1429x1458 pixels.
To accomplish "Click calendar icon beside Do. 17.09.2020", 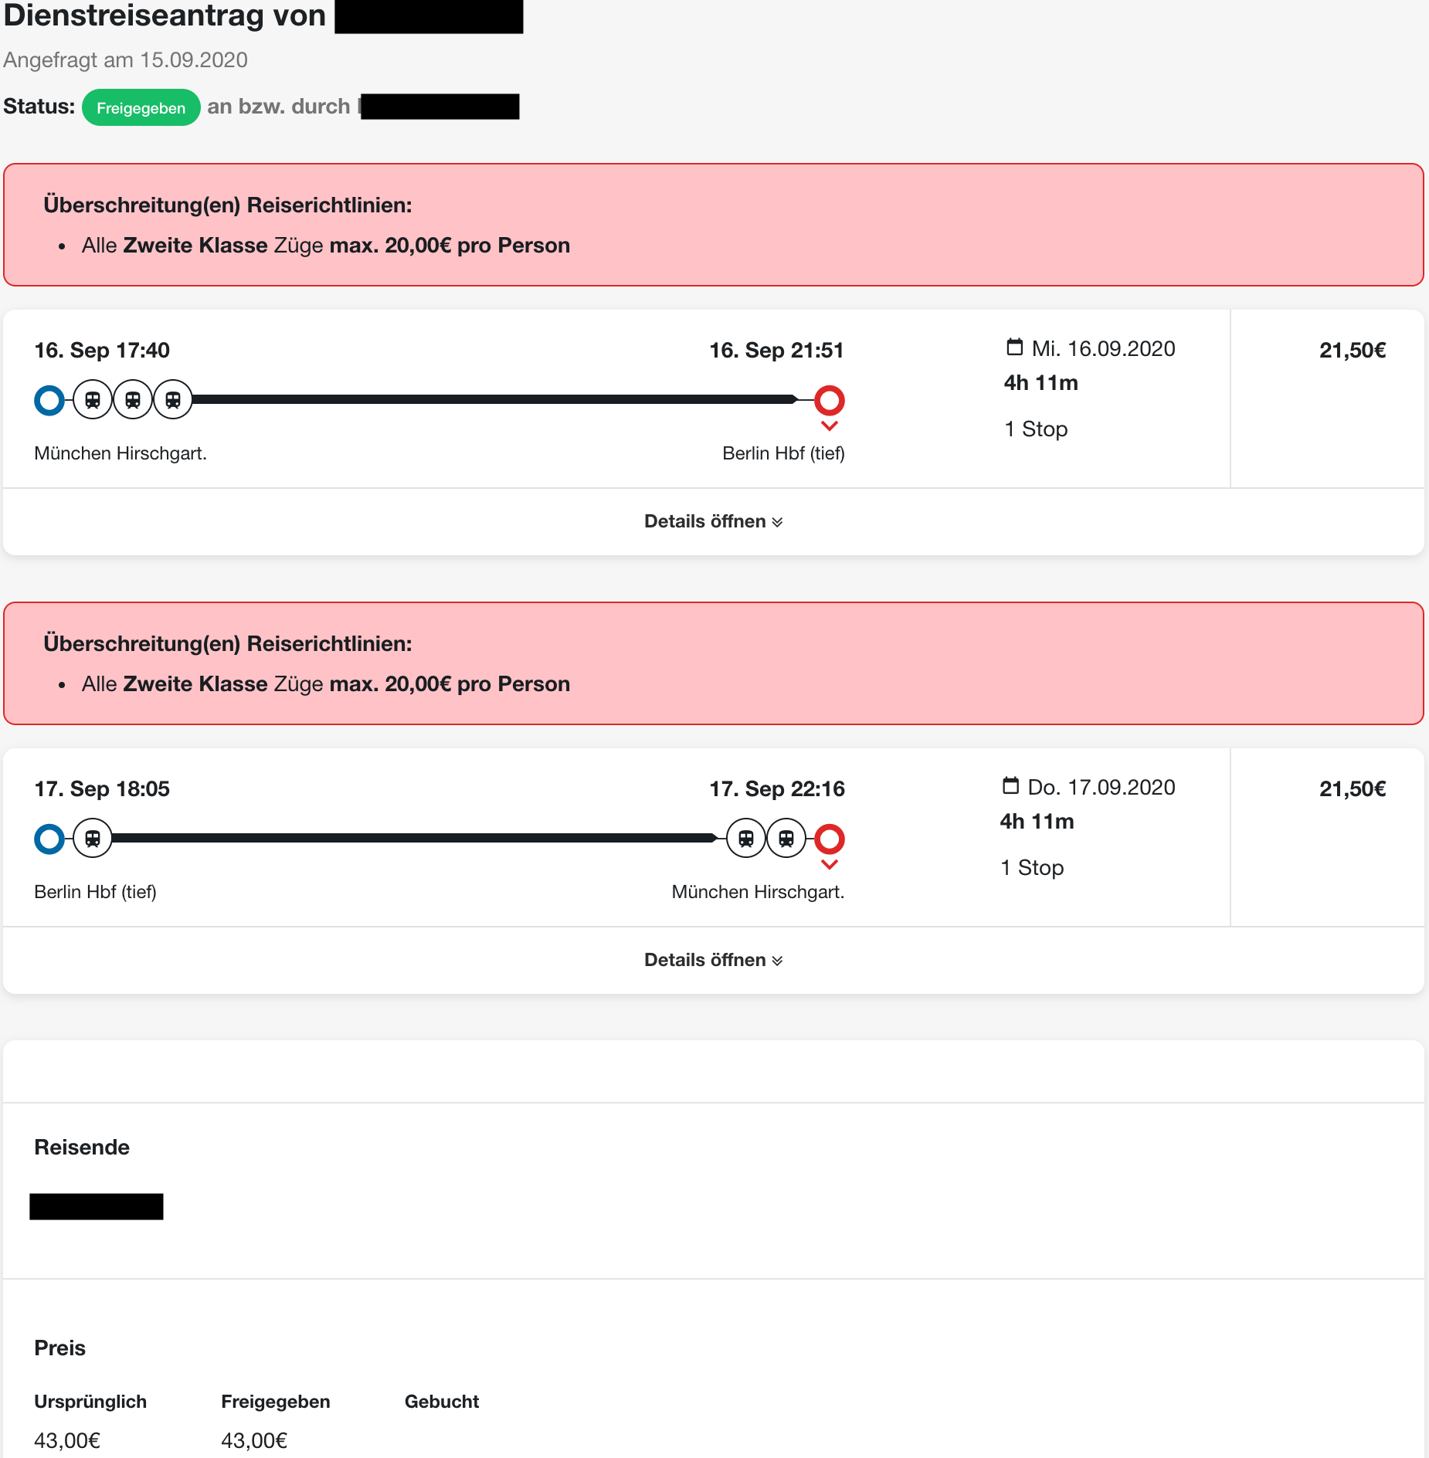I will coord(1010,786).
